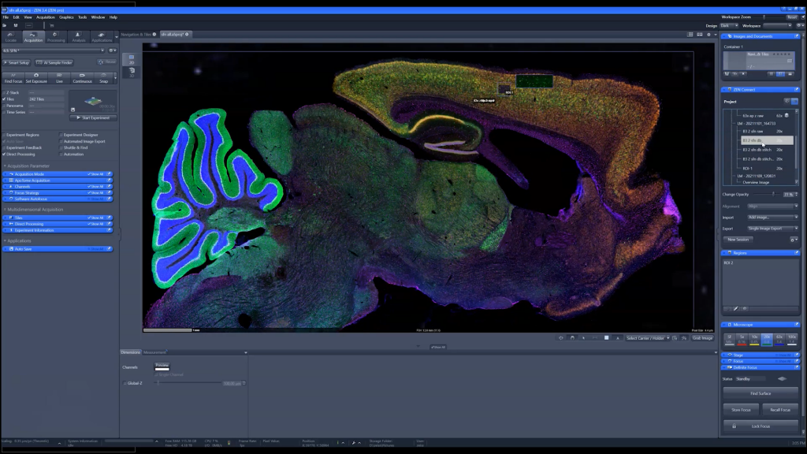Open the Select Carrier / Holder dropdown
The width and height of the screenshot is (807, 454).
pos(648,337)
